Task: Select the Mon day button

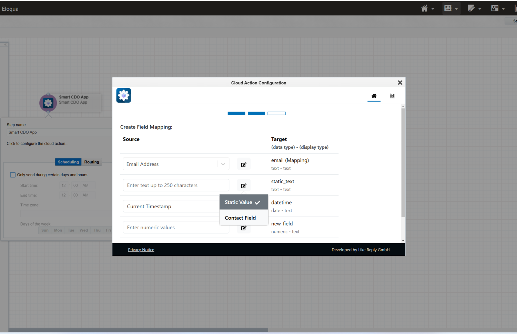Action: tap(58, 230)
